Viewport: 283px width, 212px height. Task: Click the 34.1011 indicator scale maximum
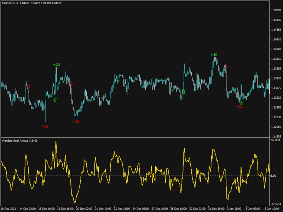click(x=276, y=140)
